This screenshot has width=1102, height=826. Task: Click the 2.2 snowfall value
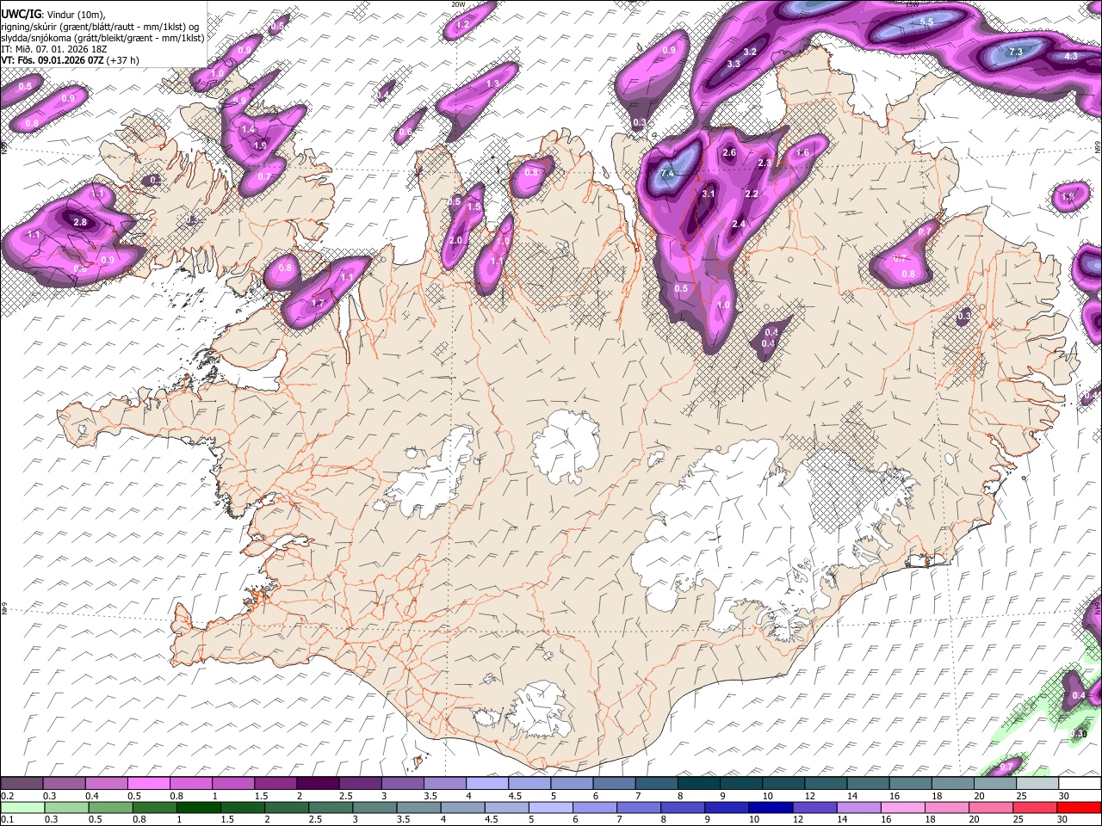752,194
